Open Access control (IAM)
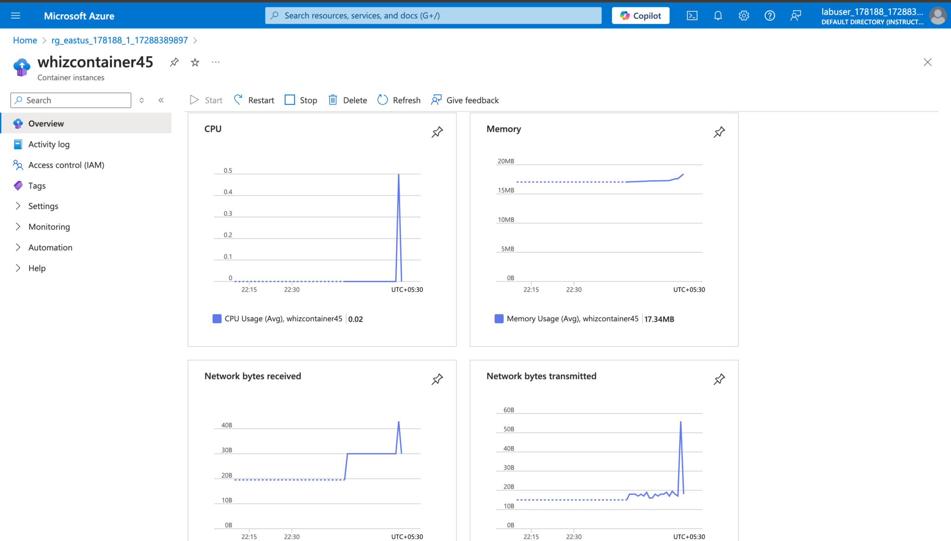 65,165
